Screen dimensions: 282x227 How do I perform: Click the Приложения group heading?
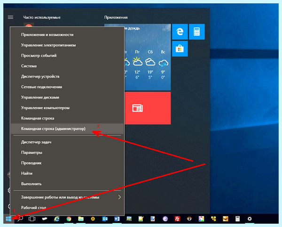coord(116,17)
